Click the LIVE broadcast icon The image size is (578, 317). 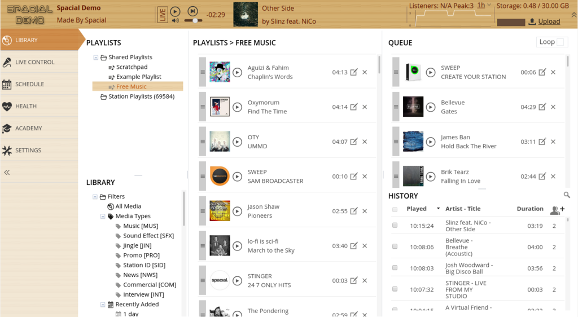[x=163, y=15]
